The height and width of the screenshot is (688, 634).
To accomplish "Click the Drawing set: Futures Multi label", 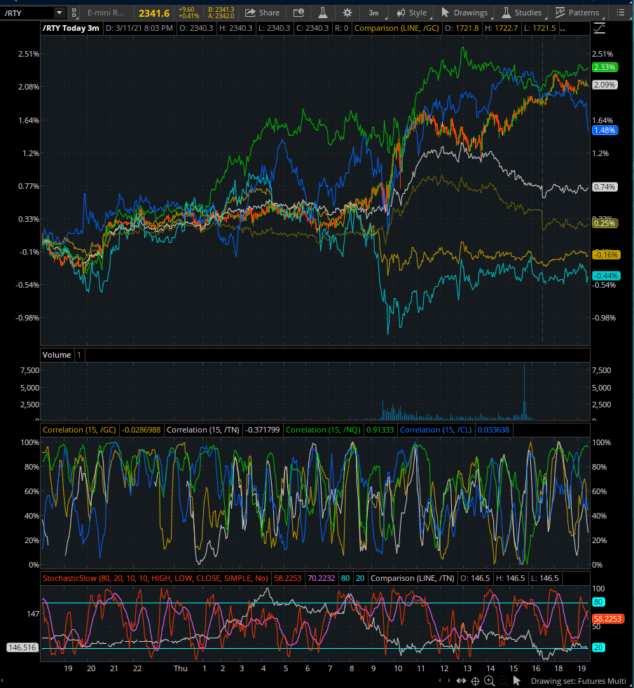I will (x=578, y=681).
